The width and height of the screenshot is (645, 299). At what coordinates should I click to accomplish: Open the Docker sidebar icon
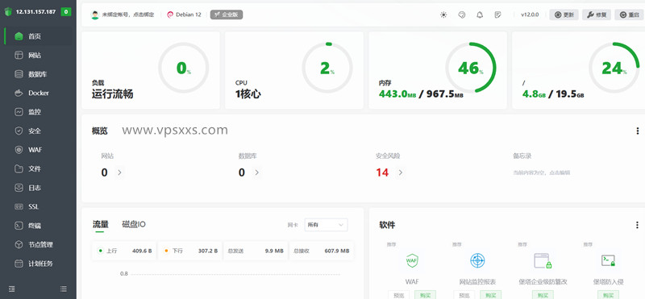pyautogui.click(x=19, y=93)
